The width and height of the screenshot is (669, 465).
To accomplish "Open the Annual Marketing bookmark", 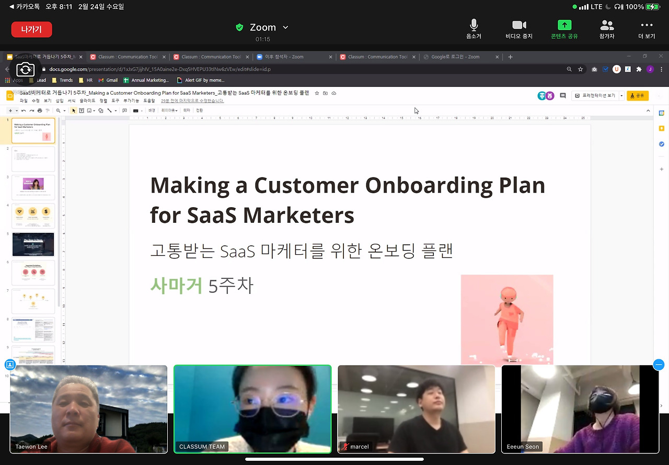I will click(x=146, y=80).
